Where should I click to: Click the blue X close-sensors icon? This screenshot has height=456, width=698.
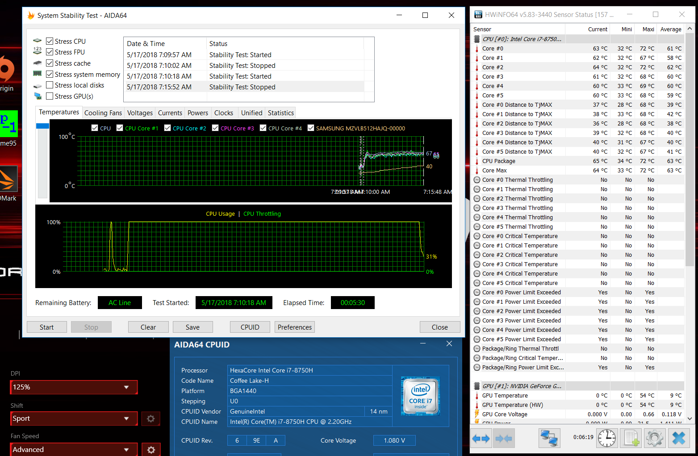tap(678, 439)
